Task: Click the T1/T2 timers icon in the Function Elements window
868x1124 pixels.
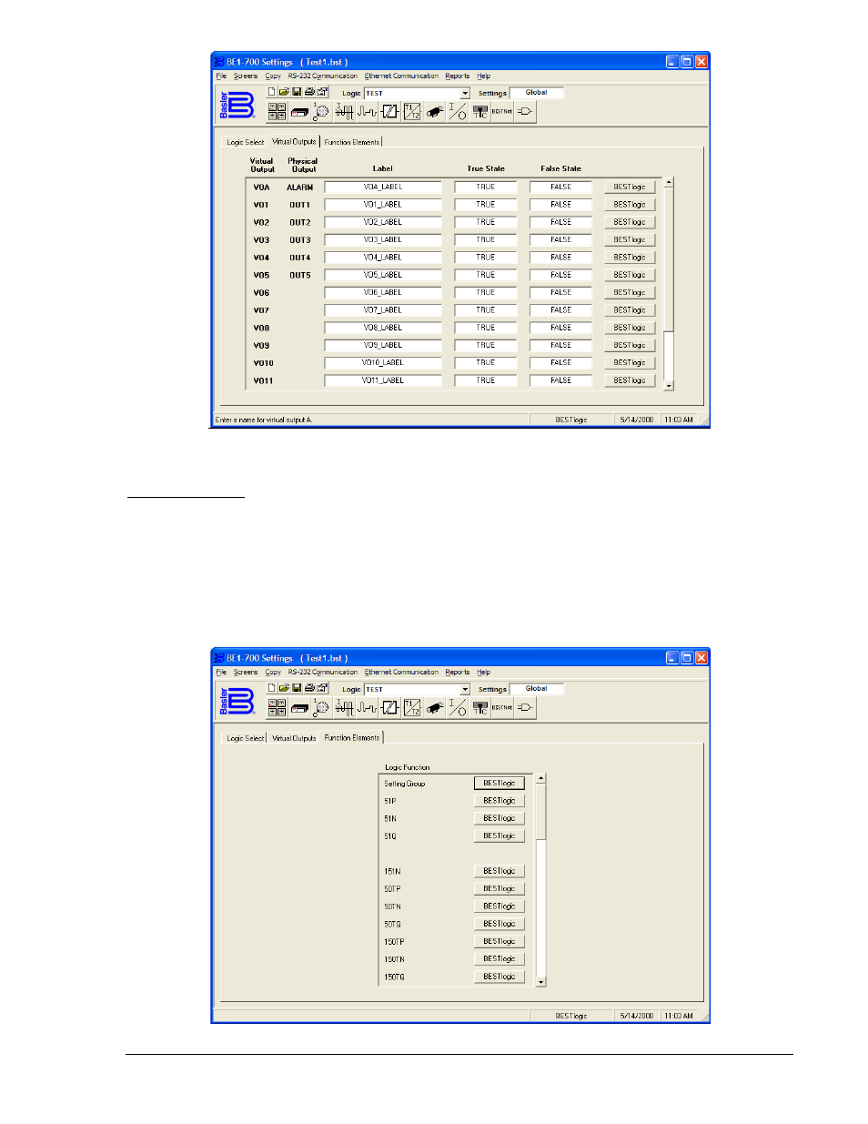Action: (412, 707)
